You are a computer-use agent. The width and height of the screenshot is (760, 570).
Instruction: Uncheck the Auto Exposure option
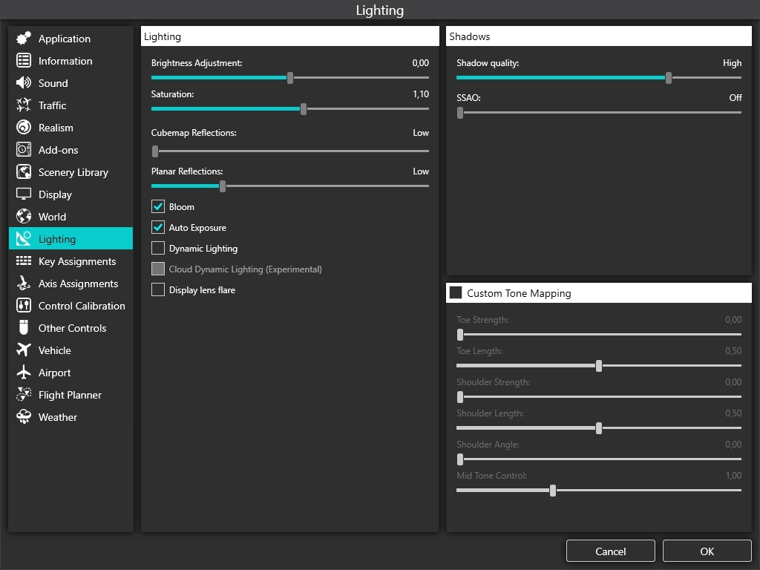[158, 228]
